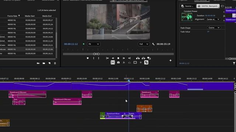This screenshot has height=132, width=236.
Task: Click the Effect Controls filter funnel icon
Action: pos(234,63)
